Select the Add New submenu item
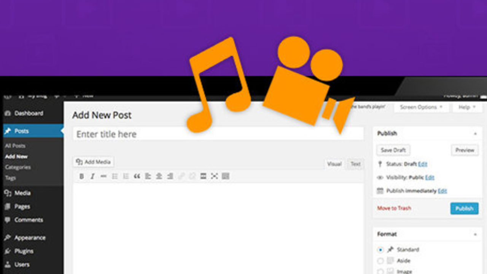This screenshot has width=487, height=274. (x=16, y=156)
